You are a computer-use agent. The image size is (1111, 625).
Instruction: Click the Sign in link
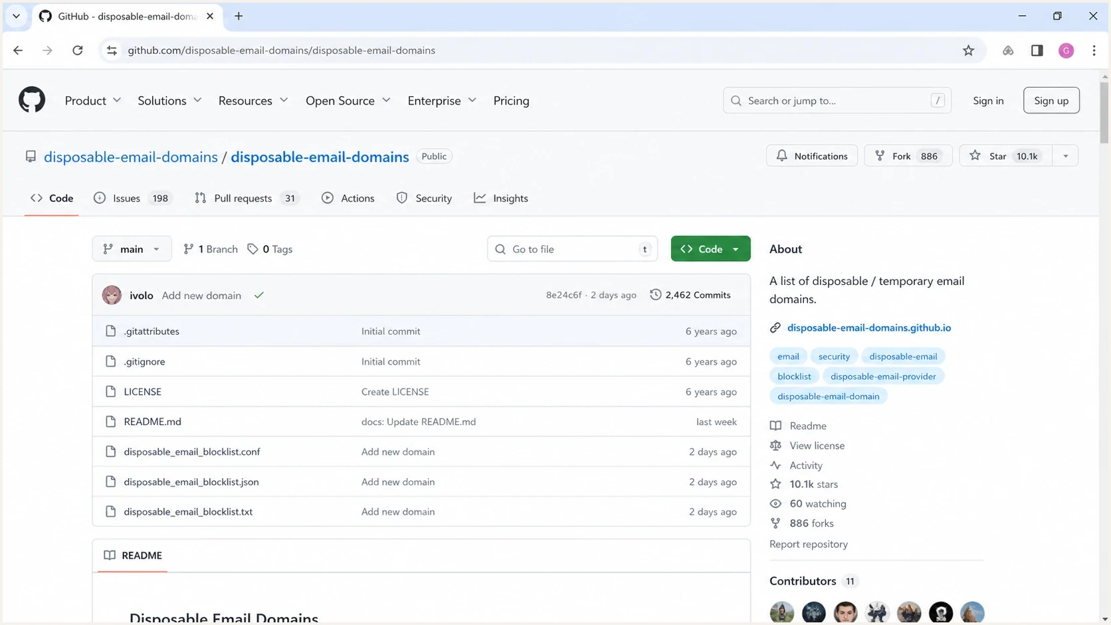pyautogui.click(x=988, y=100)
